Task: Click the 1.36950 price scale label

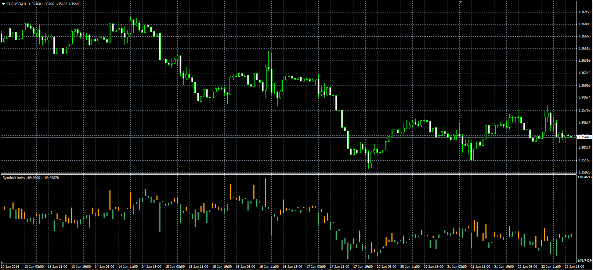Action: click(584, 12)
